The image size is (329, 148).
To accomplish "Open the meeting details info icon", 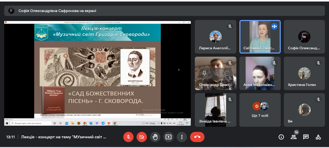I will click(281, 137).
